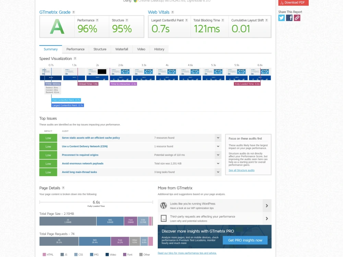Open Use a Content Delivery Network link

click(x=85, y=146)
